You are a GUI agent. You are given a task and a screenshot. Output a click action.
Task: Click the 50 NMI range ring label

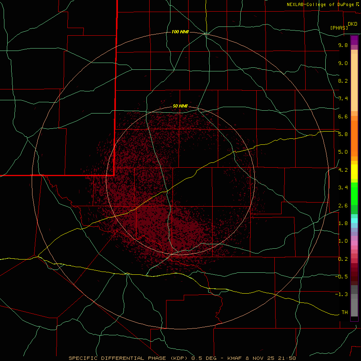click(x=180, y=106)
